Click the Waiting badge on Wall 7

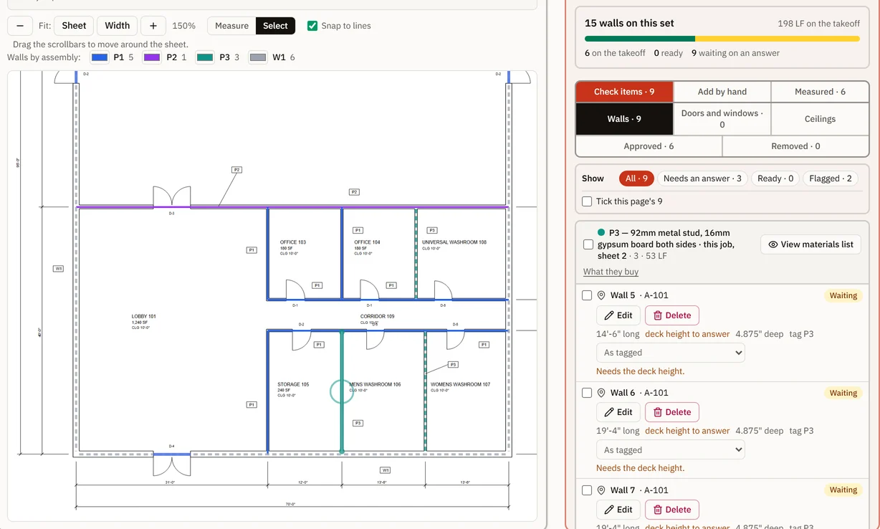843,490
